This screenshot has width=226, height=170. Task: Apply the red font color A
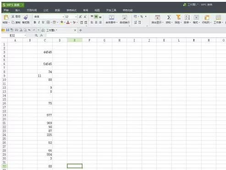coord(68,23)
